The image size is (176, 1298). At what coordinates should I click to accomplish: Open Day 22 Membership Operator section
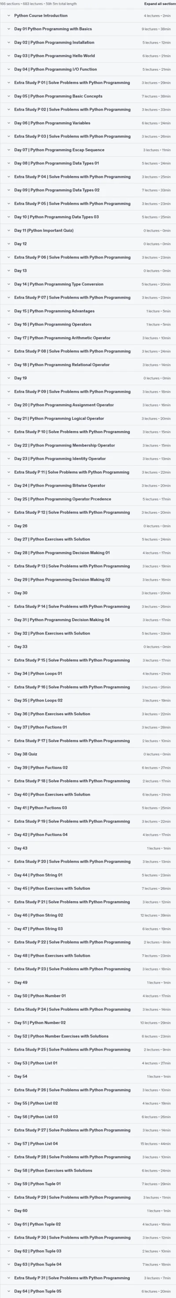[x=88, y=445]
